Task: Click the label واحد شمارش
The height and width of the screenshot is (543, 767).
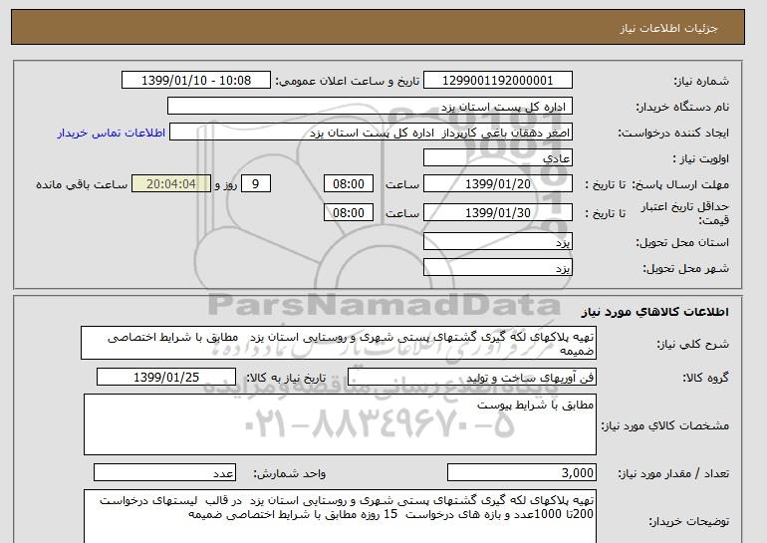Action: 290,473
